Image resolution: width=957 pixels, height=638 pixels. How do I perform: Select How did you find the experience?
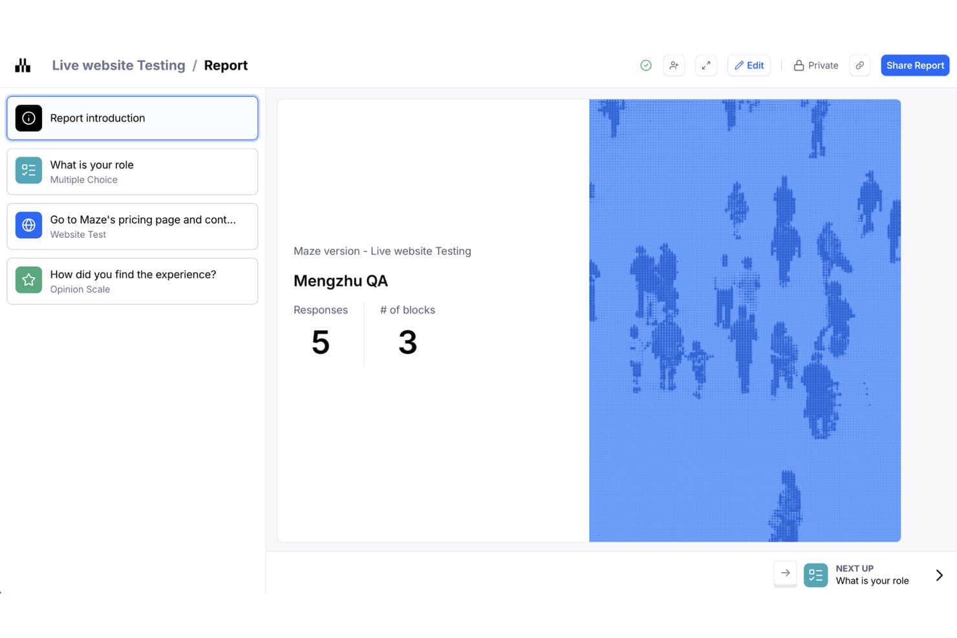click(133, 281)
